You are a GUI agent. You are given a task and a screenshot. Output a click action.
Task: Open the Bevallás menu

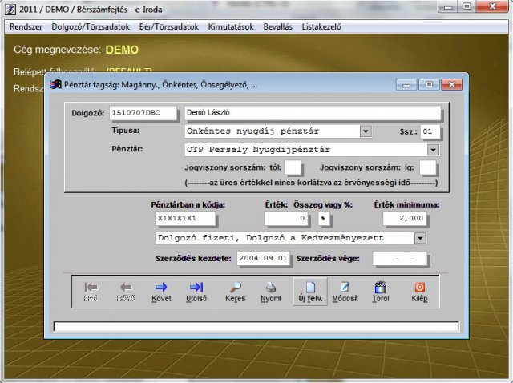(279, 26)
